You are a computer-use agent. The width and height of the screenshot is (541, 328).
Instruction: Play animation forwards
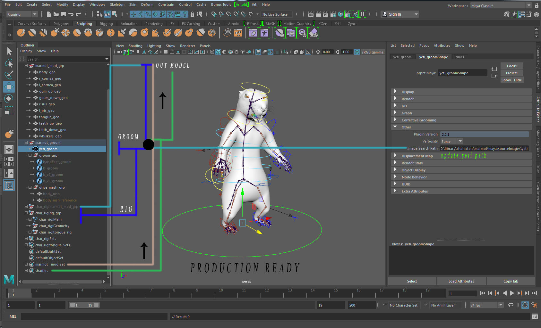(x=512, y=293)
